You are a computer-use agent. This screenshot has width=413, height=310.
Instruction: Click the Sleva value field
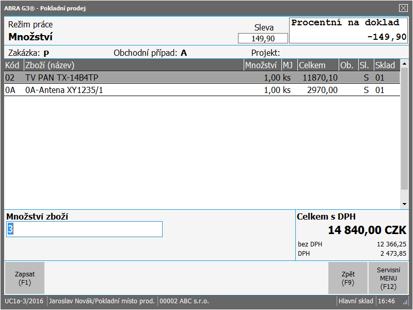pos(263,38)
